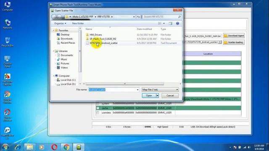Select the Documents library

[x=67, y=55]
